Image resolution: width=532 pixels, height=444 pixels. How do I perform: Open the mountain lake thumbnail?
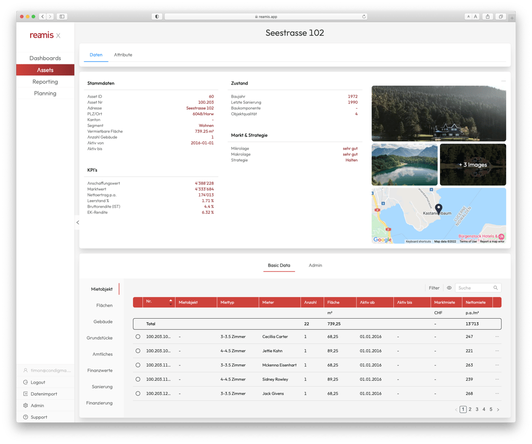point(404,165)
